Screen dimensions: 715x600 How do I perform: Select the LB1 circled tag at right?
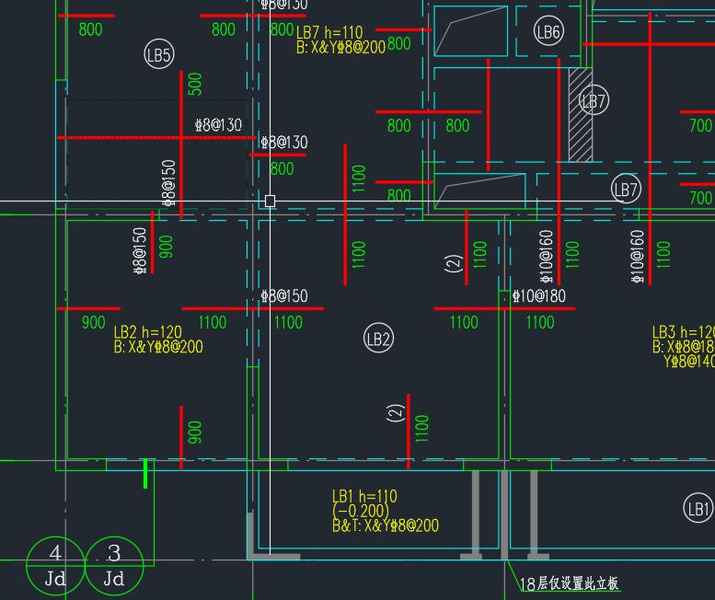click(x=698, y=508)
